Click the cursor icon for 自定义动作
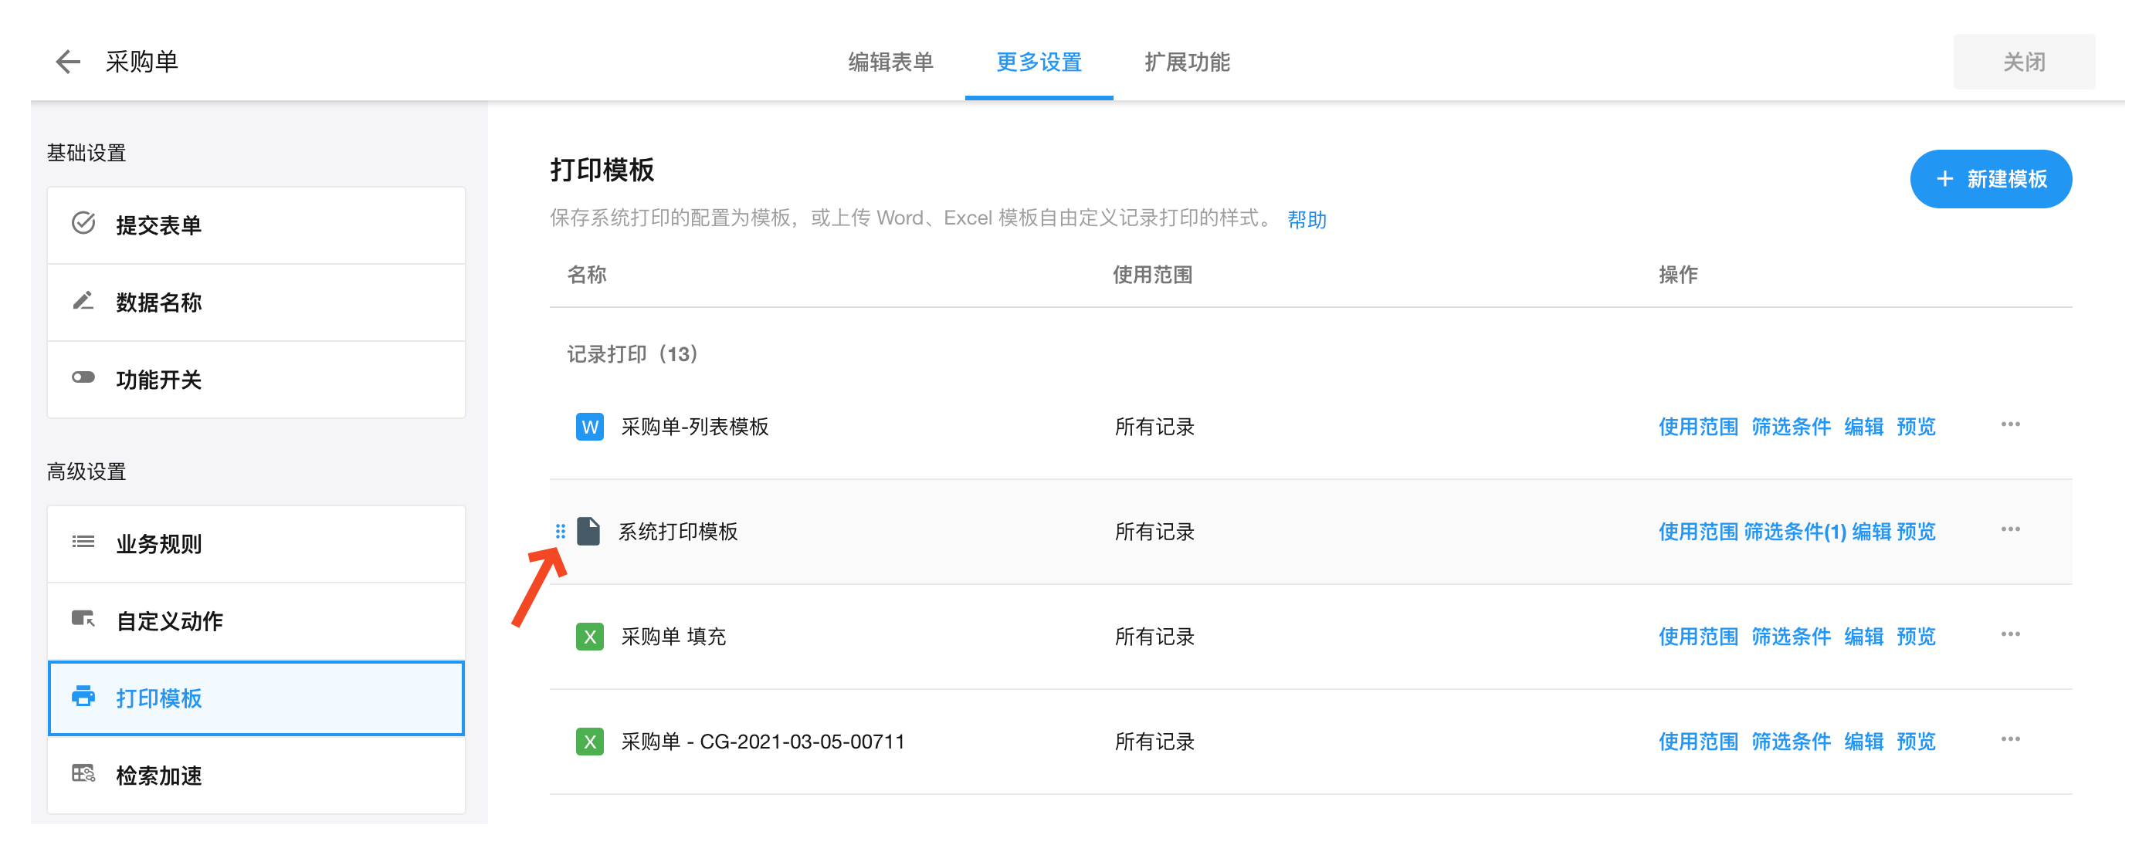Image resolution: width=2156 pixels, height=855 pixels. [83, 619]
